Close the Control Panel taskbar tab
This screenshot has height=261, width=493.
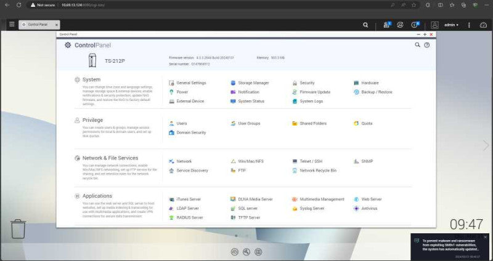pos(57,25)
